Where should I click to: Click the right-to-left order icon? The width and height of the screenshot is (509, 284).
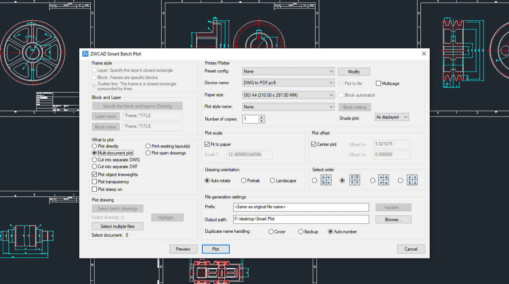pos(383,180)
